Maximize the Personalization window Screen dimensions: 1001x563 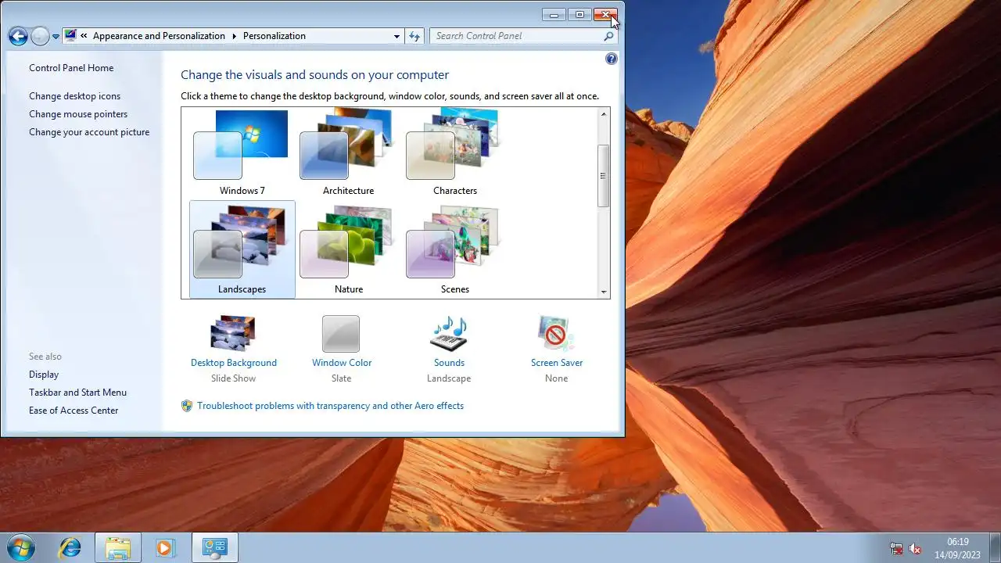click(579, 15)
